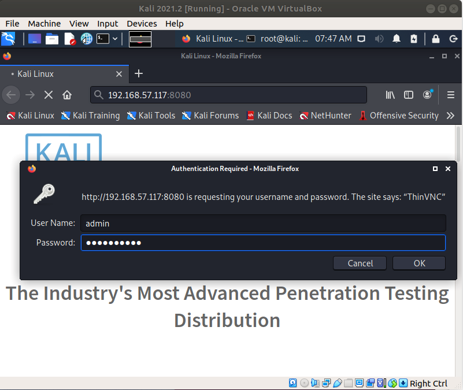Open display settings tray icon
The height and width of the screenshot is (390, 463).
(x=361, y=39)
